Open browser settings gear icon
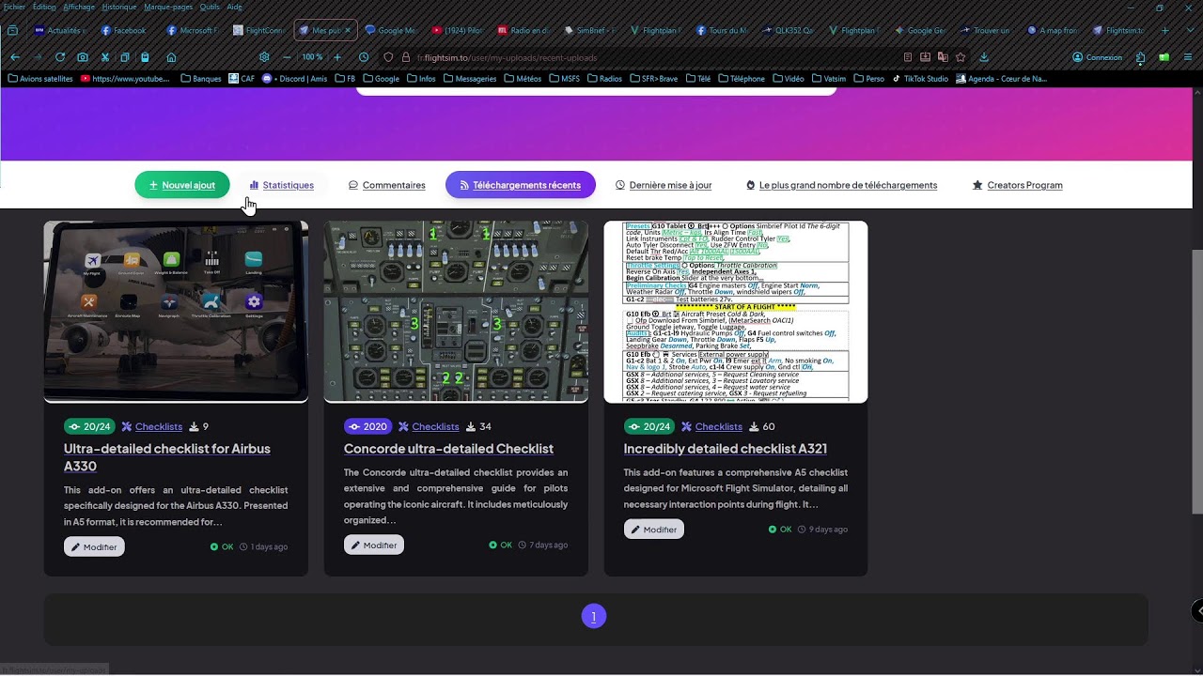 click(x=264, y=57)
